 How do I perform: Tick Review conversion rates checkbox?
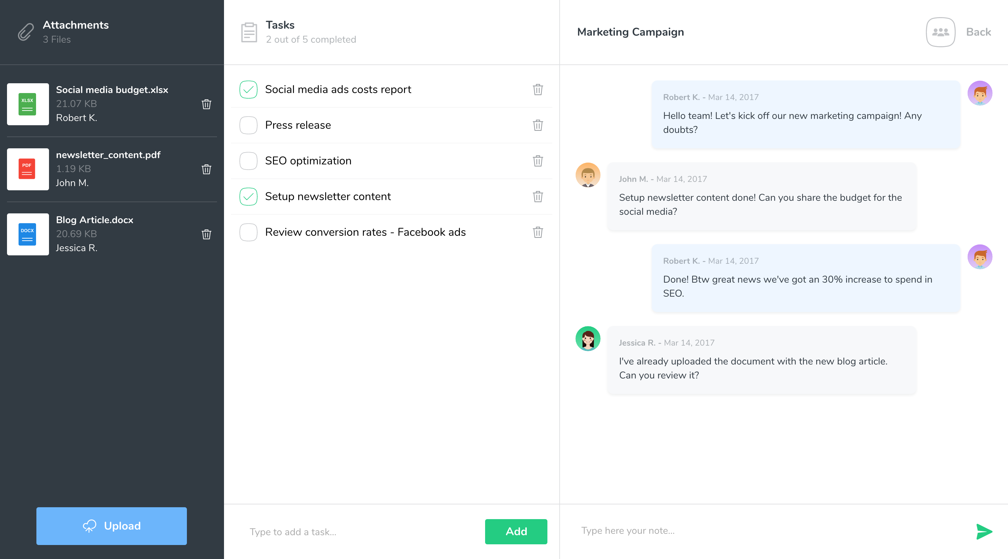tap(248, 232)
